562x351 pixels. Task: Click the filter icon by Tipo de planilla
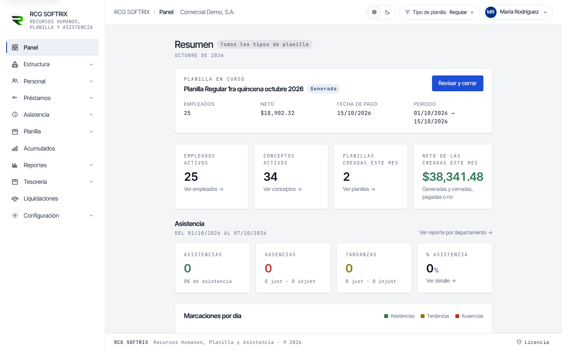pos(407,12)
